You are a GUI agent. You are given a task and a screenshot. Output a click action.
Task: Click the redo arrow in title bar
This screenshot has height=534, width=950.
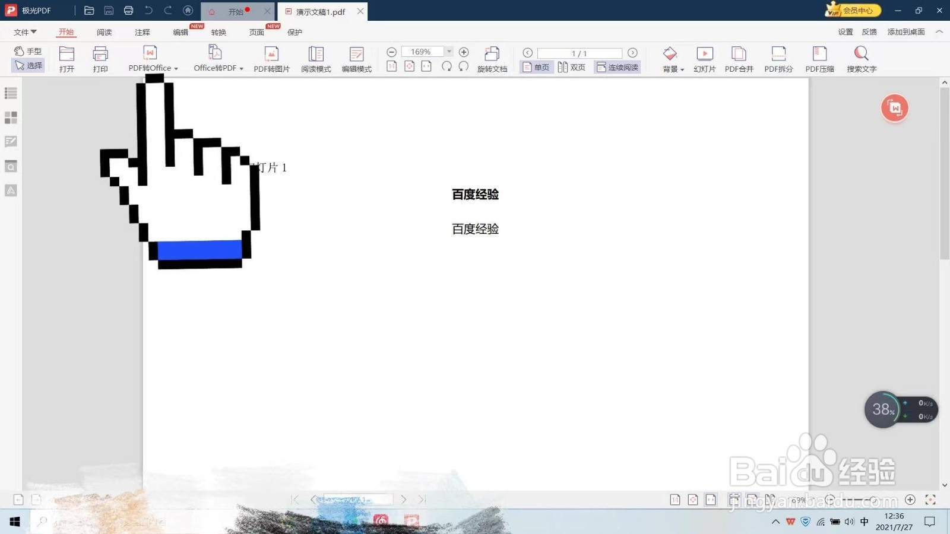[x=168, y=10]
